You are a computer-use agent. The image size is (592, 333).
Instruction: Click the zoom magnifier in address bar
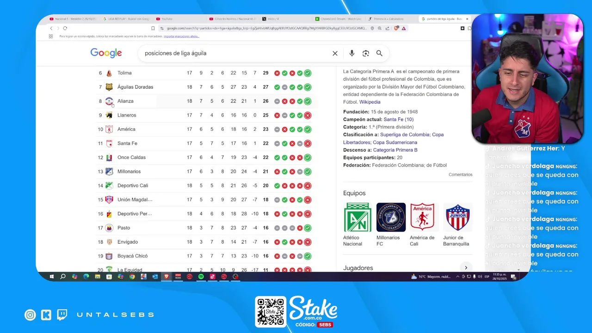tap(380, 28)
